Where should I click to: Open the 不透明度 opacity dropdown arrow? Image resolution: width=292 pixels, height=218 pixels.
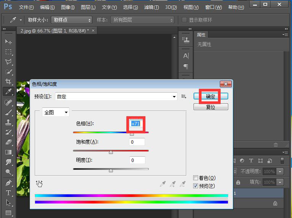coord(280,172)
